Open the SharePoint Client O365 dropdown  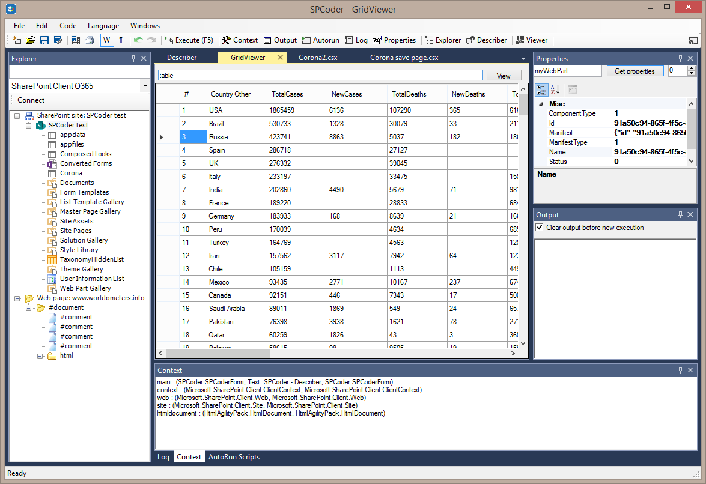pyautogui.click(x=145, y=86)
